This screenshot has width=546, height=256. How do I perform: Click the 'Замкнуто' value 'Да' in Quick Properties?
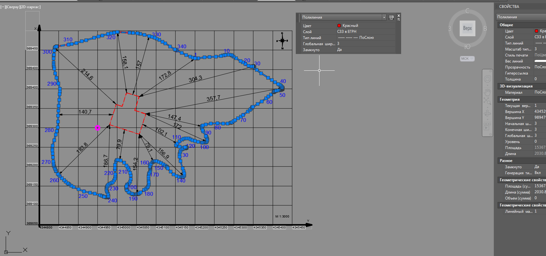click(339, 50)
